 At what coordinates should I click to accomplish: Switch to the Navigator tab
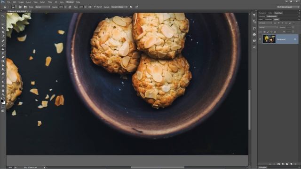pos(262,13)
